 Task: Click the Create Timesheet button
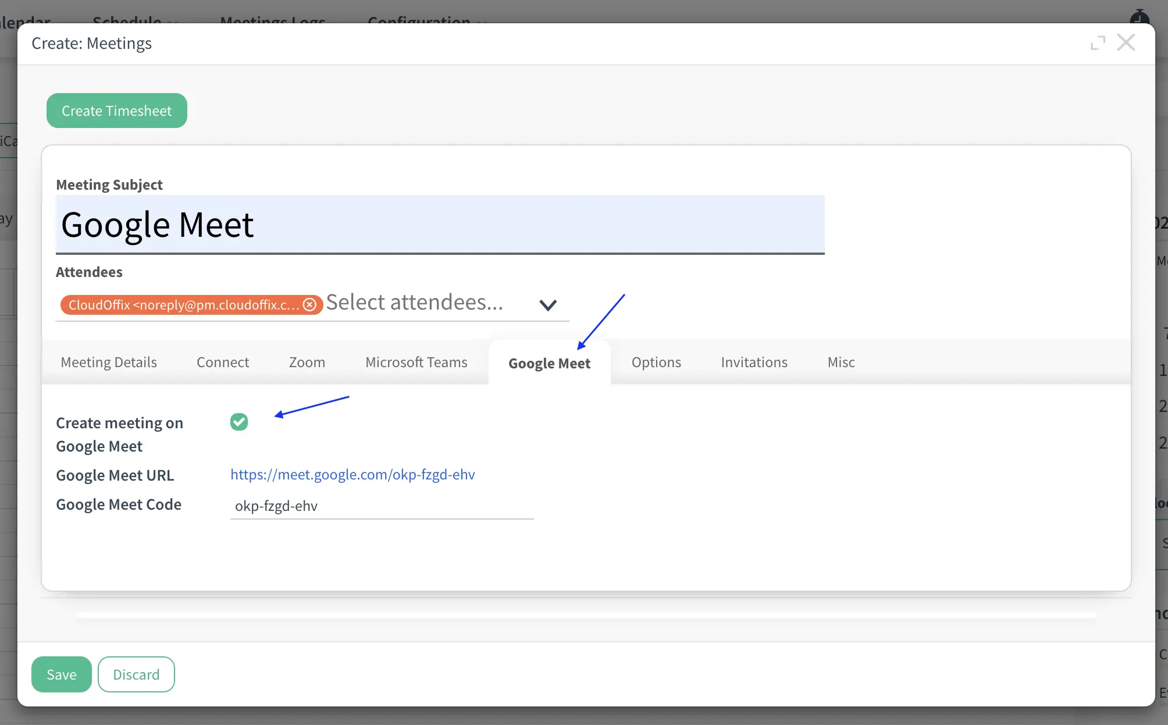click(117, 111)
